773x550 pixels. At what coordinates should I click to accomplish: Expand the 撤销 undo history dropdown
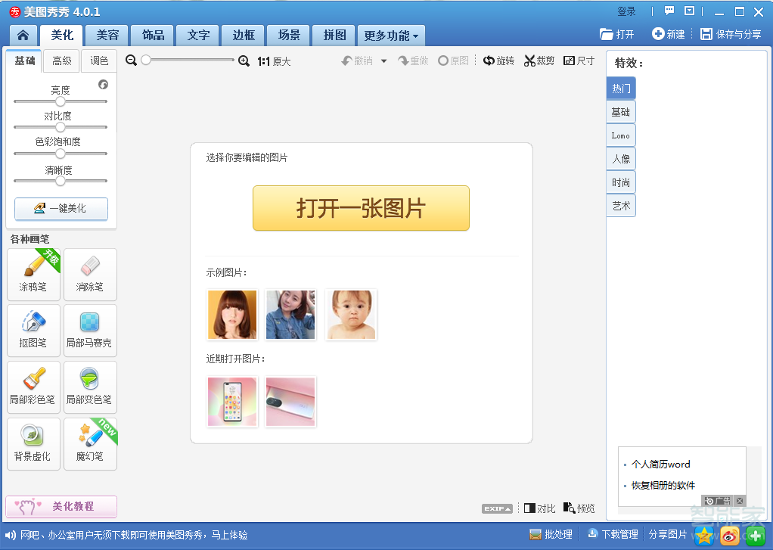click(x=383, y=61)
